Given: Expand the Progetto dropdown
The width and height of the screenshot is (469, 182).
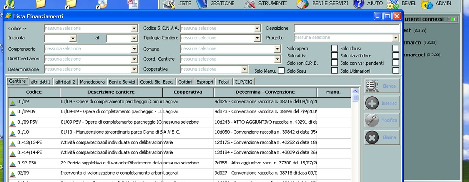Looking at the screenshot, I should pos(395,38).
